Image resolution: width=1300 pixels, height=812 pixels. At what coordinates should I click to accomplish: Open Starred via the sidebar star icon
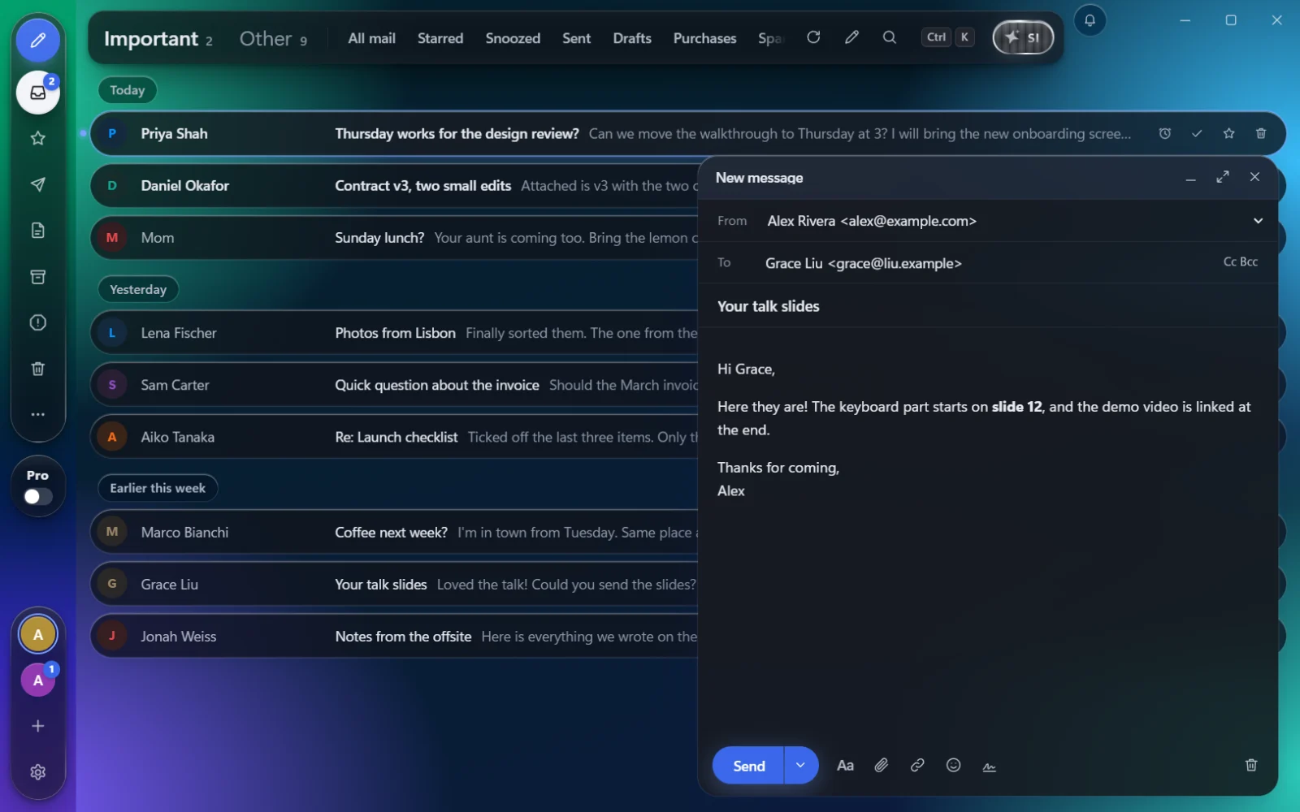37,138
